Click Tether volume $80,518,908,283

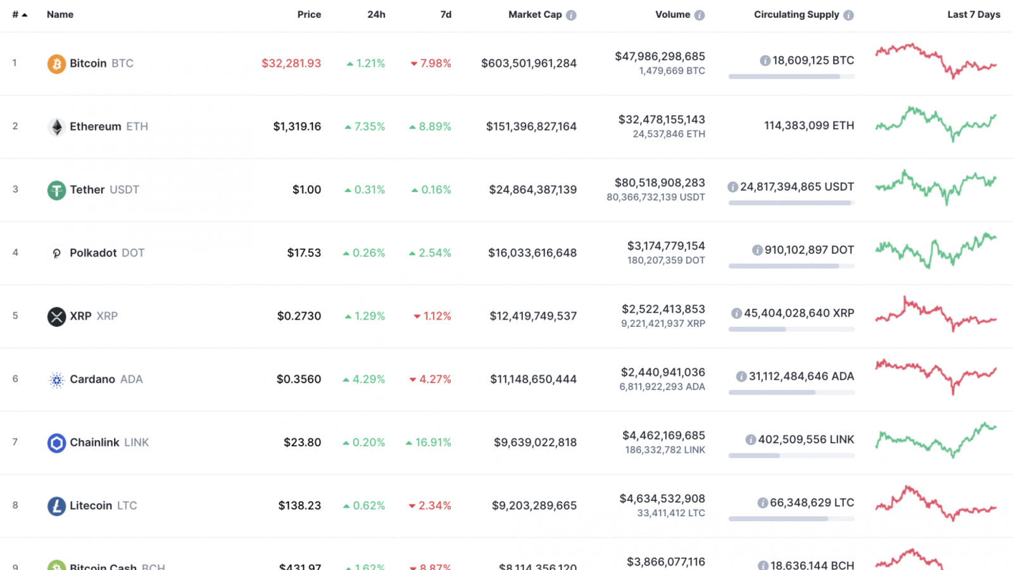[660, 183]
